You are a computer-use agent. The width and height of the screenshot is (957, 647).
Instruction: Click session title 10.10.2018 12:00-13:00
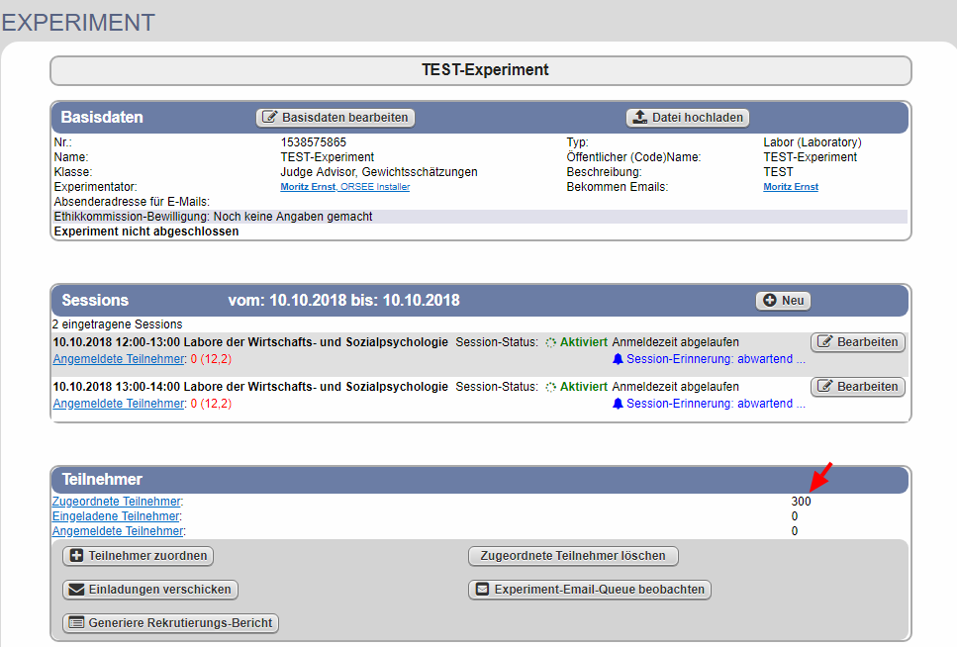coord(250,342)
